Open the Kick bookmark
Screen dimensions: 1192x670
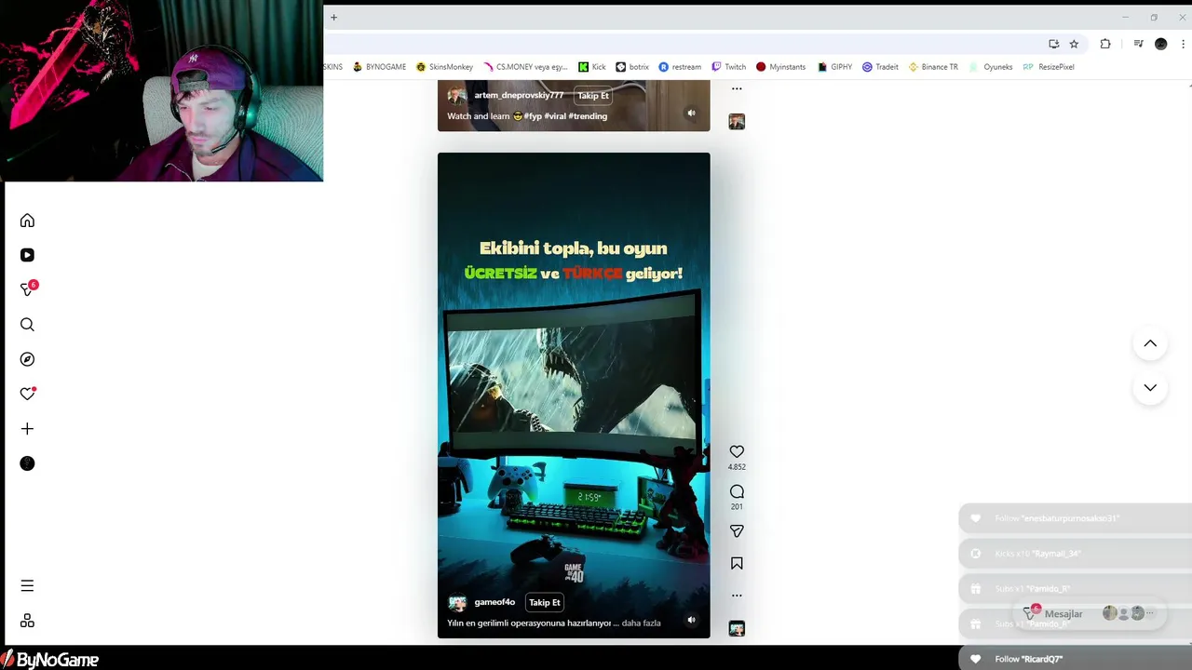click(591, 67)
